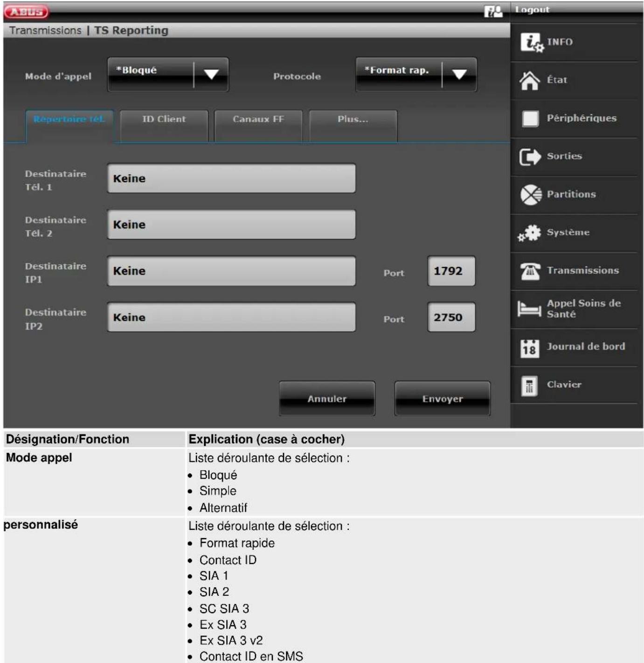The image size is (644, 663).
Task: Switch to the ID Client tab
Action: coord(164,120)
